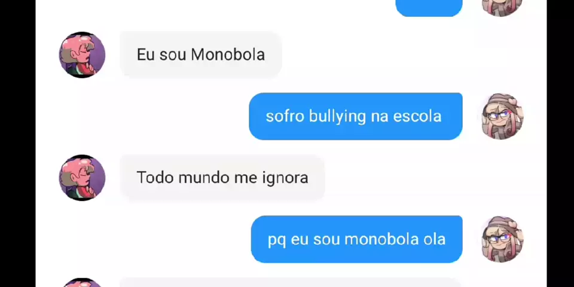
Task: Select the "sofro bullying na escola" blue bubble
Action: 355,117
